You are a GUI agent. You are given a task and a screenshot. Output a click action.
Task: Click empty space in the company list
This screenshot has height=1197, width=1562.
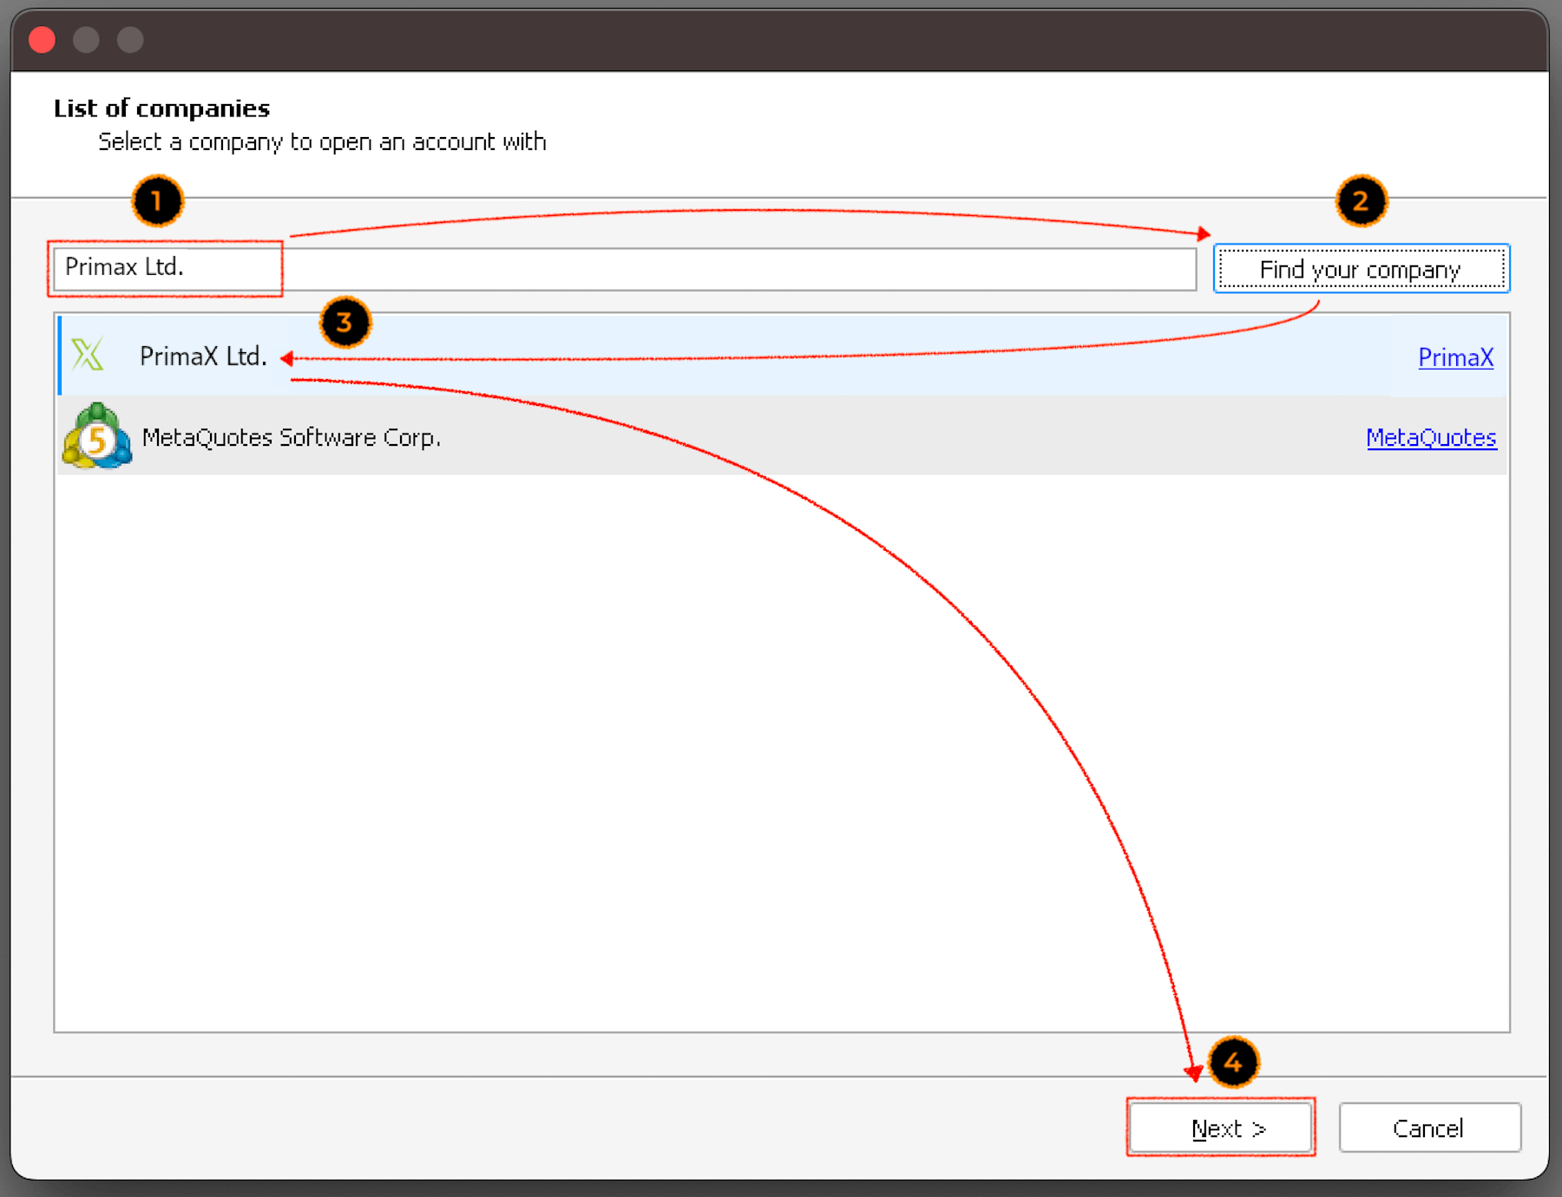pos(607,737)
